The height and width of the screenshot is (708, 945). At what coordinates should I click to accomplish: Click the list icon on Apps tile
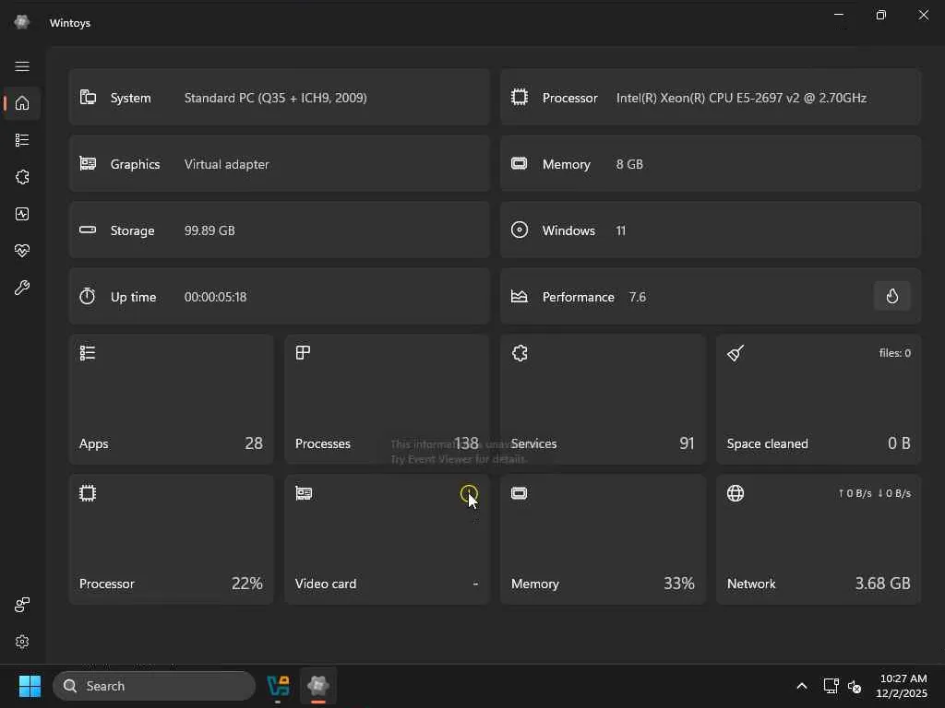[88, 353]
